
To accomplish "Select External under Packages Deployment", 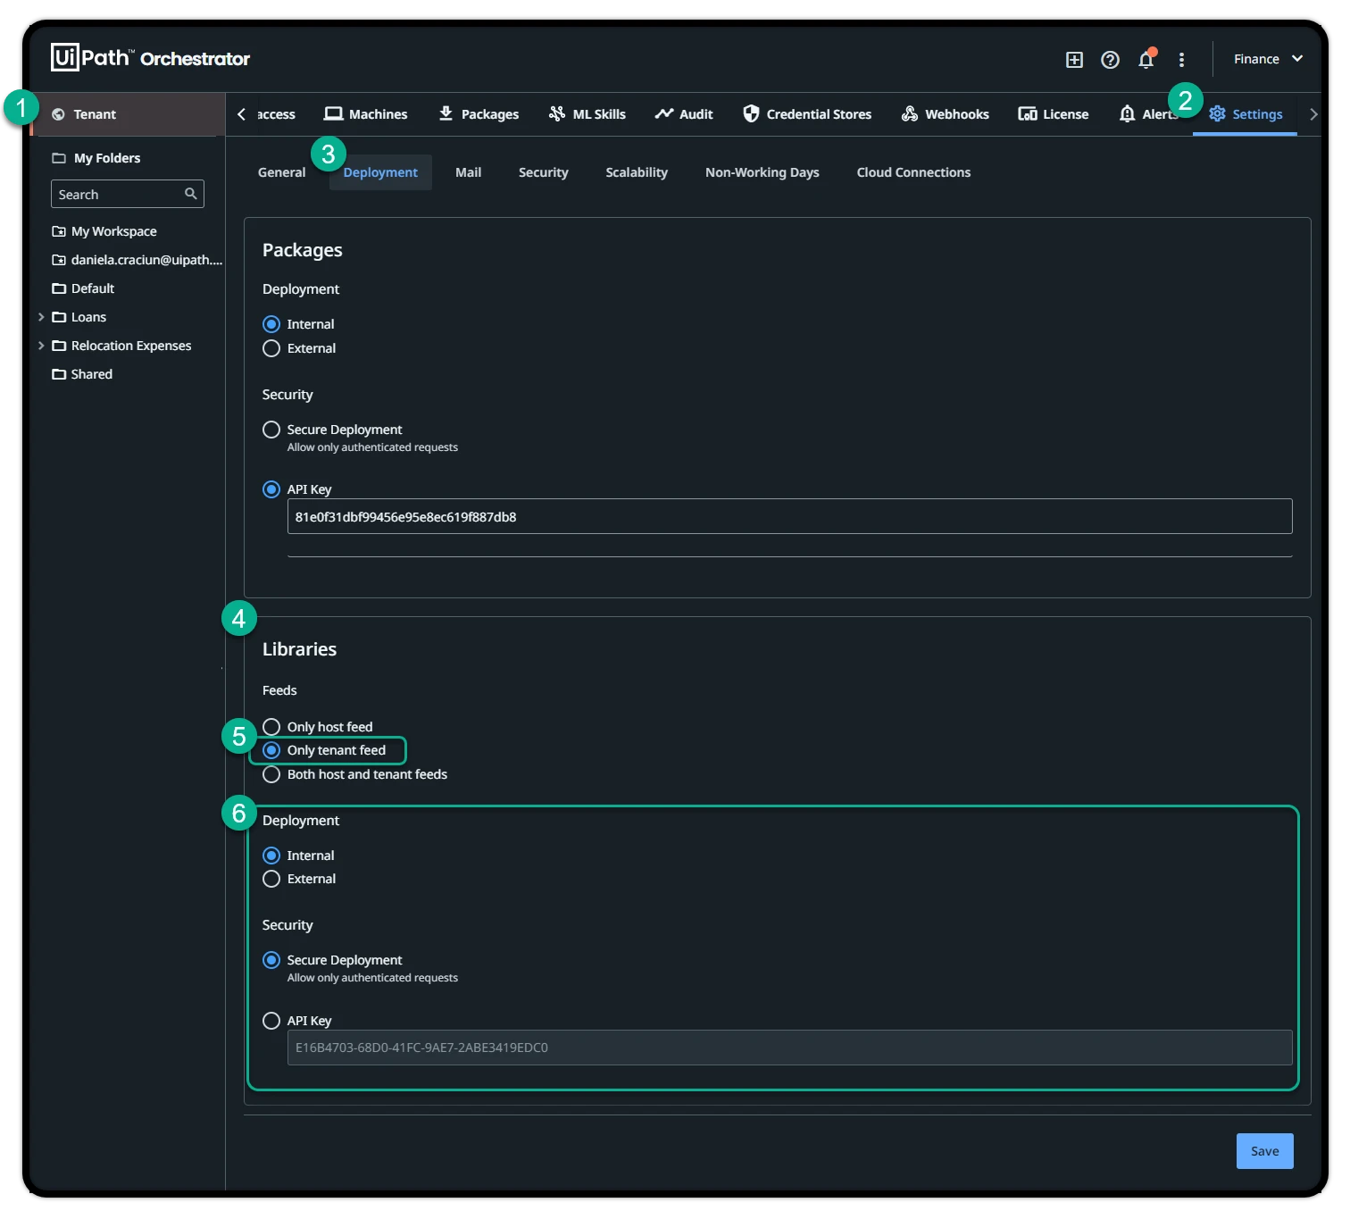I will pos(271,348).
